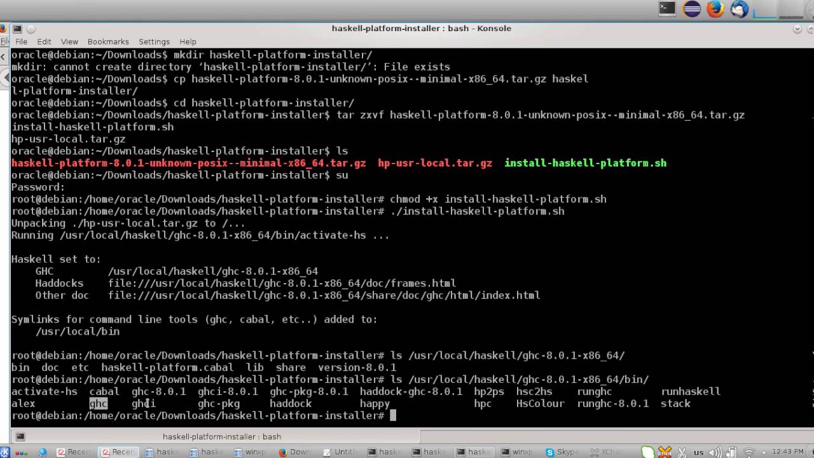Click the terminal cursor at the last prompt

click(x=393, y=415)
